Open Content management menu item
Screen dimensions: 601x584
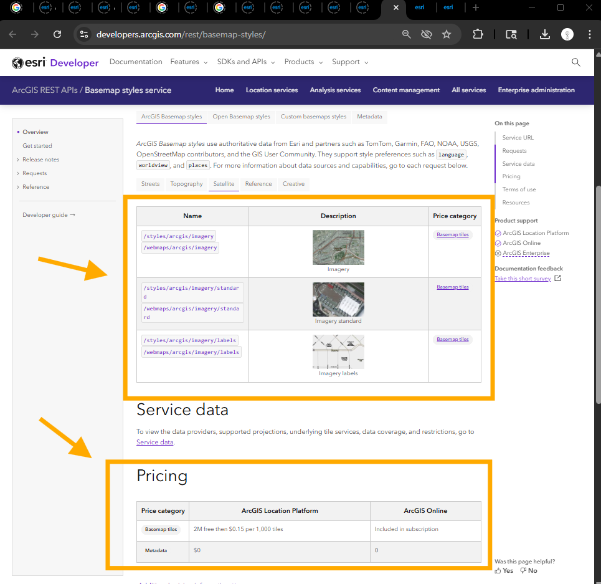tap(406, 90)
